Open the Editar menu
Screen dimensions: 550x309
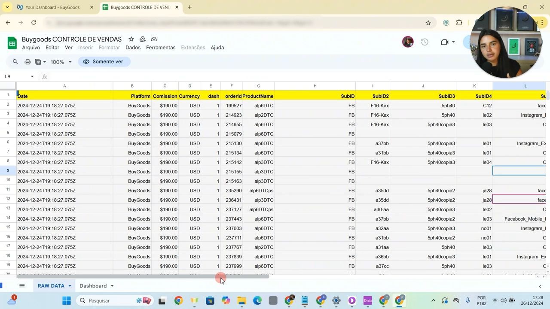pyautogui.click(x=52, y=48)
